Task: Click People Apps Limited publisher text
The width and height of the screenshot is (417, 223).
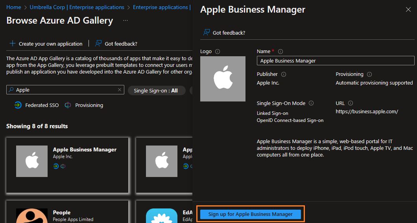Action: click(73, 219)
